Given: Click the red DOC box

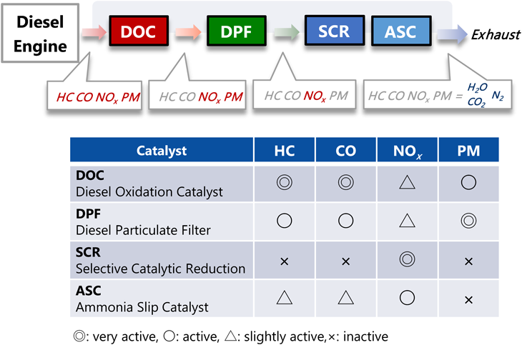Looking at the screenshot, I should point(139,31).
